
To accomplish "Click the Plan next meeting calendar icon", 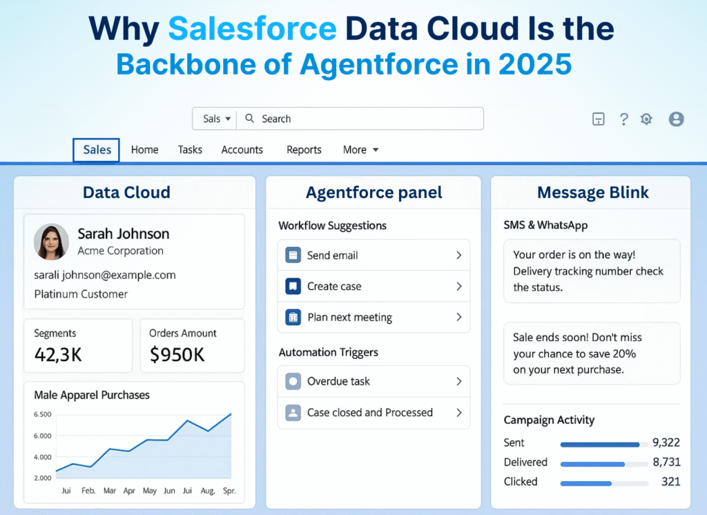I will tap(293, 318).
